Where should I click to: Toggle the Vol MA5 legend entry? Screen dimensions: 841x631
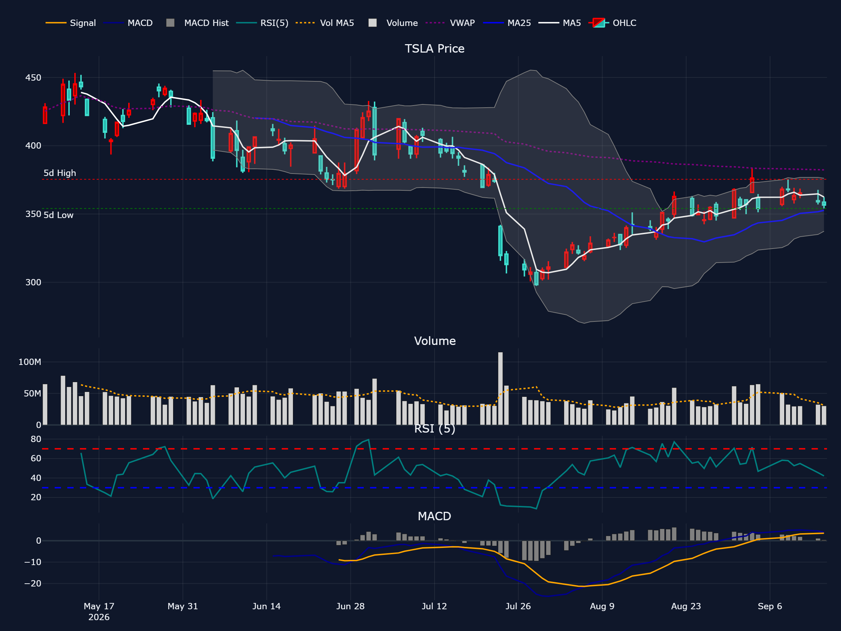[325, 23]
